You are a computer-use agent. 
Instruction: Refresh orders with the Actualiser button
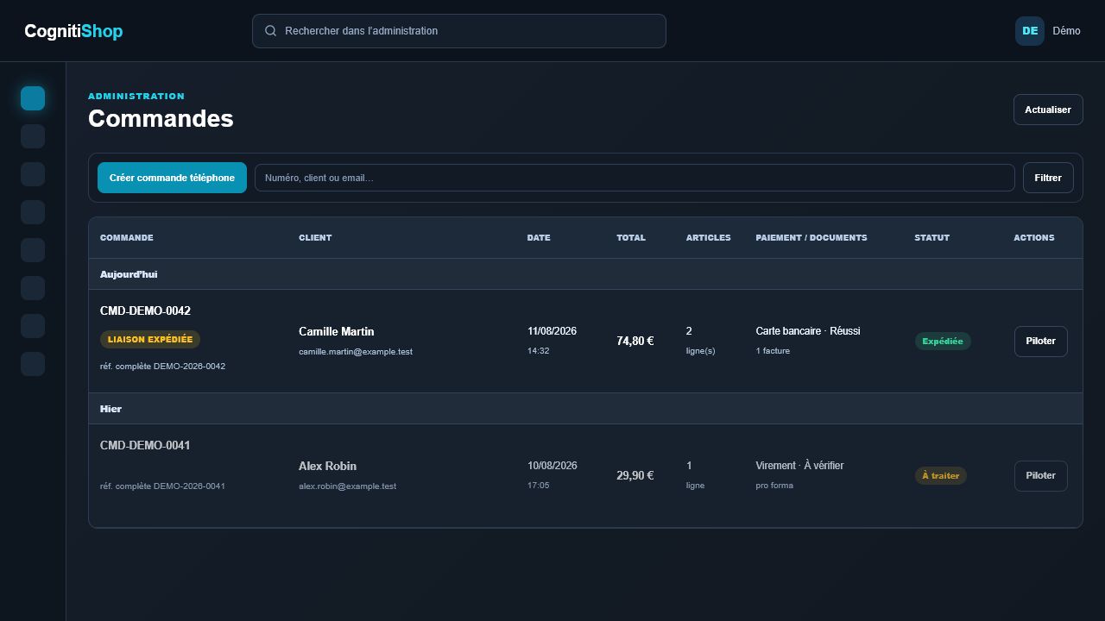1048,110
